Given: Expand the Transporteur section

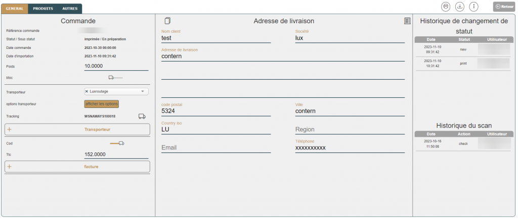Looking at the screenshot, I should [x=77, y=129].
